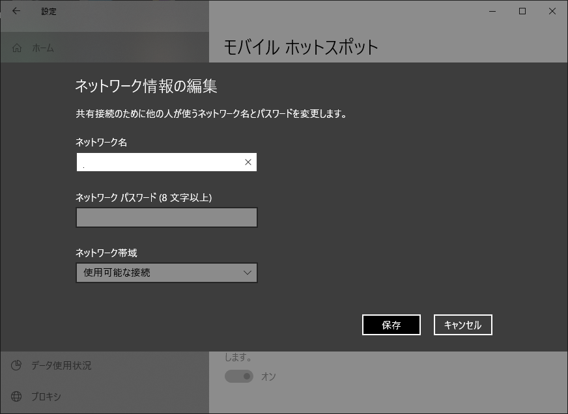Click the ネットワーク情報の編集 dialog title
Image resolution: width=568 pixels, height=414 pixels.
(146, 86)
